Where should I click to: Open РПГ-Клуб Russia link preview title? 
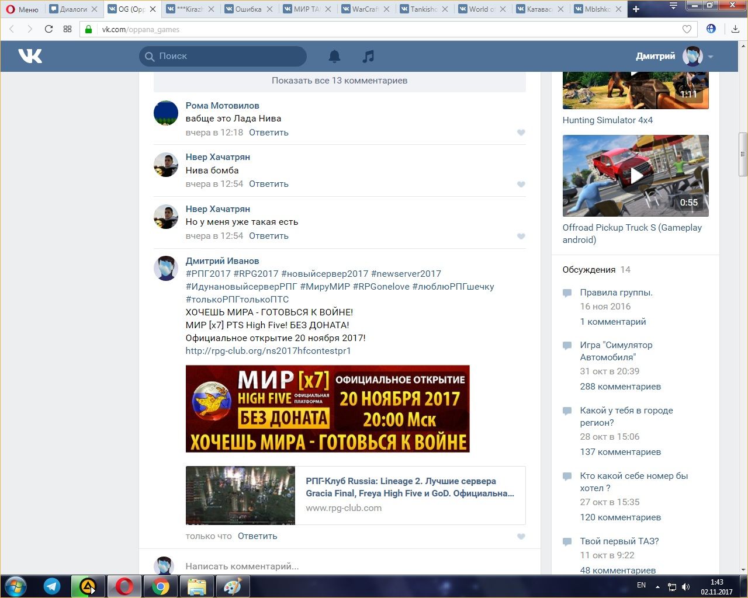coord(410,487)
